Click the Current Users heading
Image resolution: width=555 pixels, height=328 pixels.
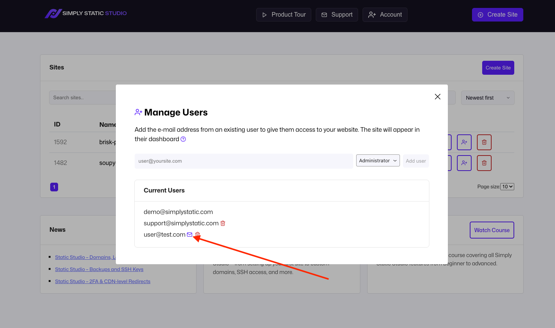pyautogui.click(x=164, y=191)
